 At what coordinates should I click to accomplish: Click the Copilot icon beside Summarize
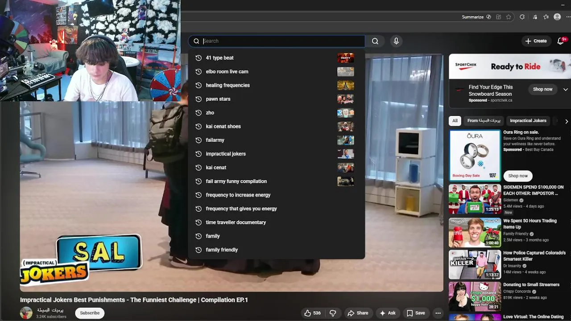coord(488,17)
